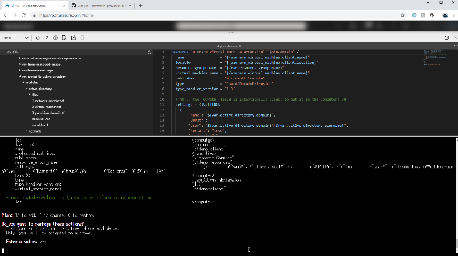This screenshot has height=256, width=458.
Task: Collapse the network folder
Action: coord(26,131)
